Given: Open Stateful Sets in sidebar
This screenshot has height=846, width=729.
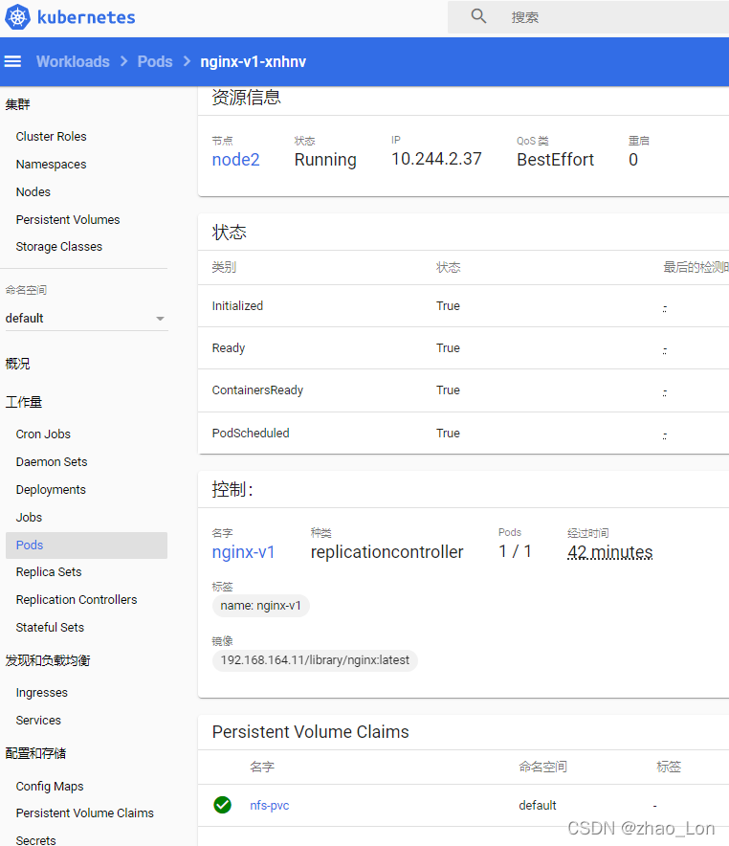Looking at the screenshot, I should click(50, 628).
